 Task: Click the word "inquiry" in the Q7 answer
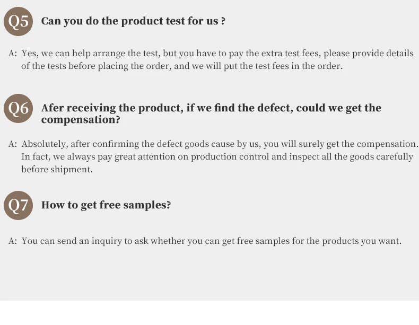coord(107,241)
